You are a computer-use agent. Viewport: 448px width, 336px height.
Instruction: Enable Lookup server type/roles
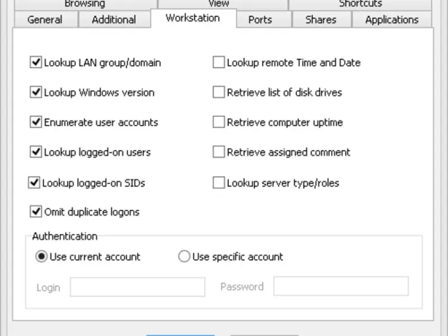click(x=218, y=183)
